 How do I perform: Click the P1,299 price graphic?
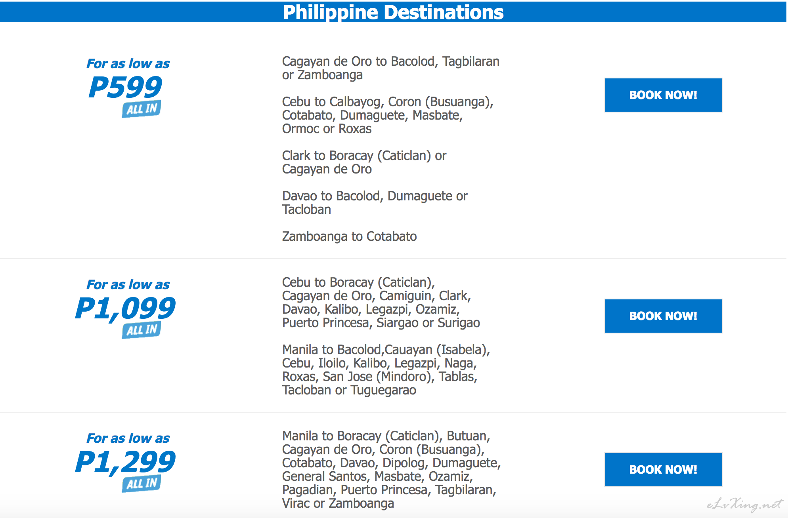[x=125, y=462]
